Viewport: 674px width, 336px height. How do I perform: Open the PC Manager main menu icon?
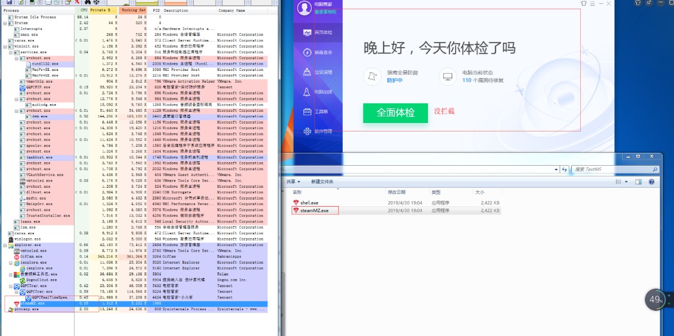(x=593, y=3)
